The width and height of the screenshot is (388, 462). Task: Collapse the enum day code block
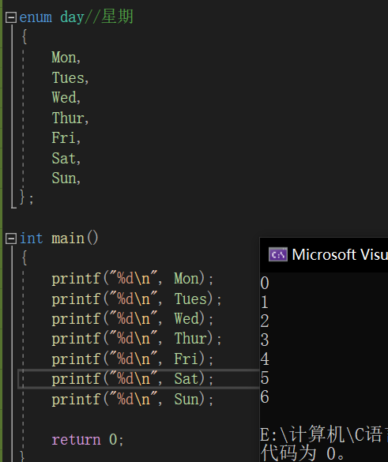pyautogui.click(x=11, y=17)
